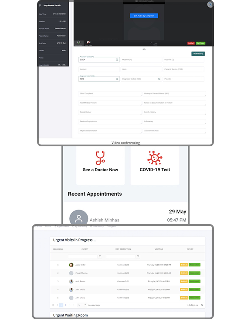Expand the small caret beside More
Screen dimensions: 251x321
[x=151, y=43]
